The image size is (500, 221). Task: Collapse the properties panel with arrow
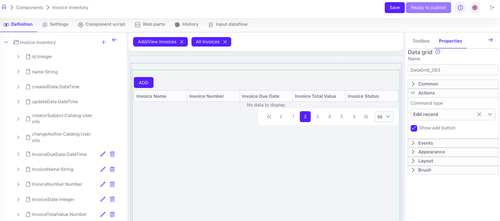pyautogui.click(x=490, y=40)
